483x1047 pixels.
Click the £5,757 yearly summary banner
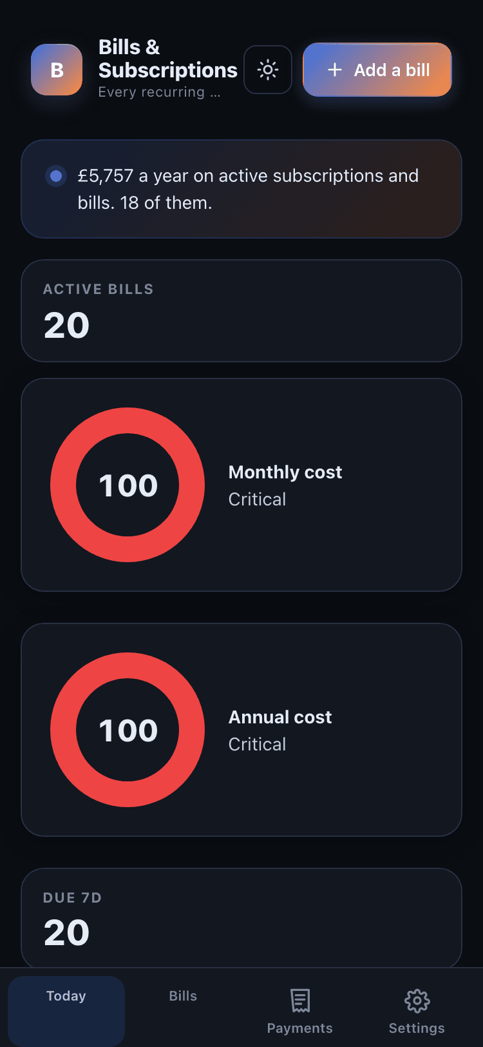click(241, 189)
